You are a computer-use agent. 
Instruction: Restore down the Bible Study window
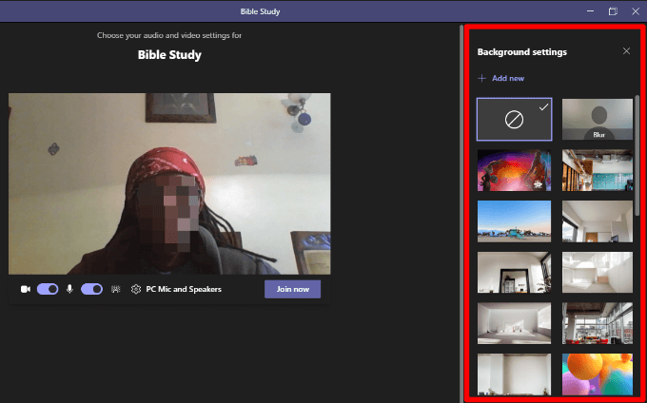pyautogui.click(x=613, y=11)
